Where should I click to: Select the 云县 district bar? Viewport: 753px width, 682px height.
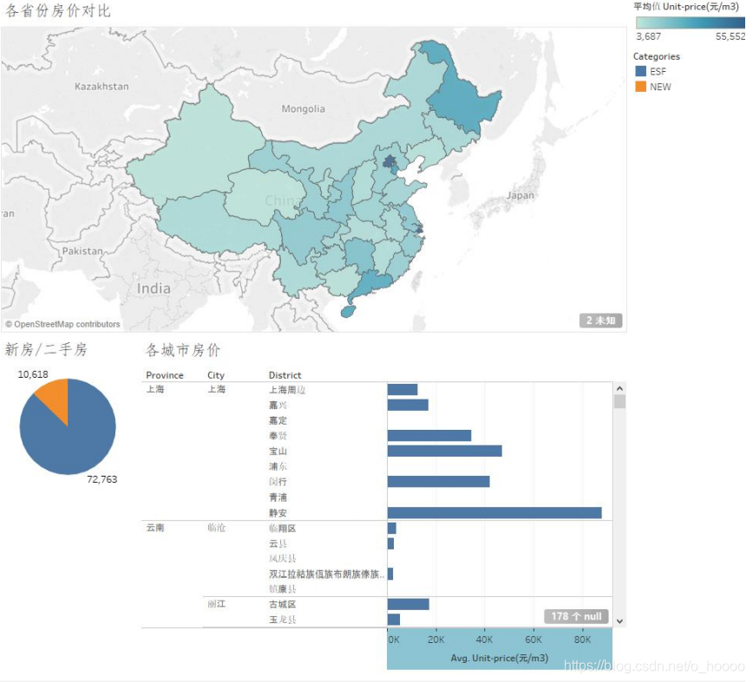coord(390,543)
